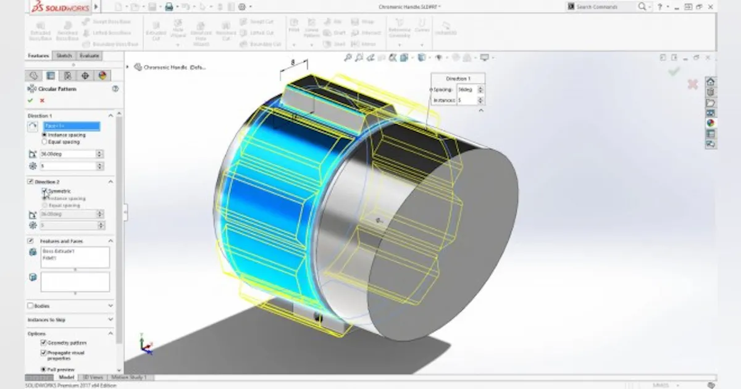The height and width of the screenshot is (389, 741).
Task: Select the Equal spacing radio under Direction 1
Action: click(44, 141)
